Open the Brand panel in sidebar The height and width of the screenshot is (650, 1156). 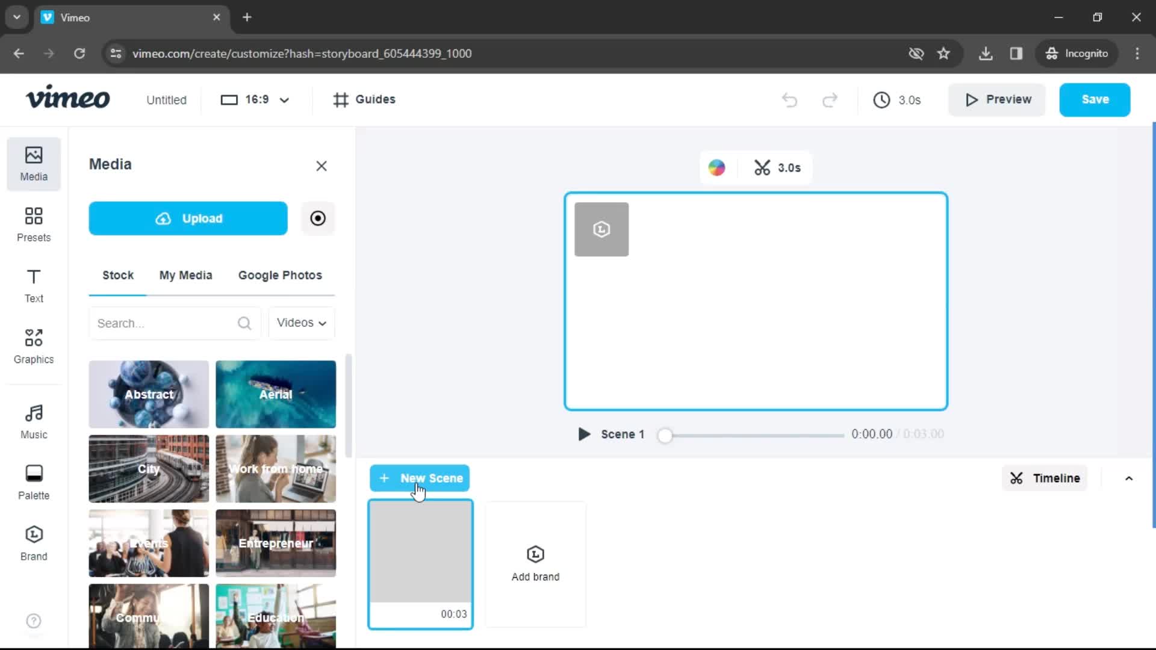click(x=34, y=543)
